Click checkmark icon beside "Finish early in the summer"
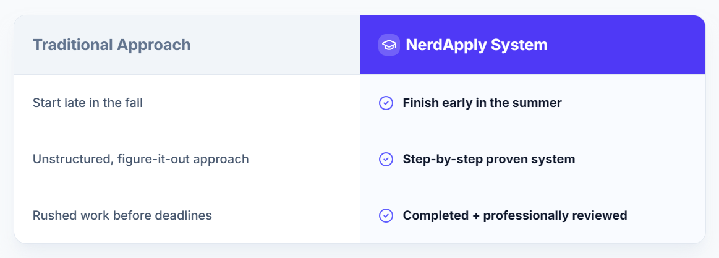 point(386,103)
